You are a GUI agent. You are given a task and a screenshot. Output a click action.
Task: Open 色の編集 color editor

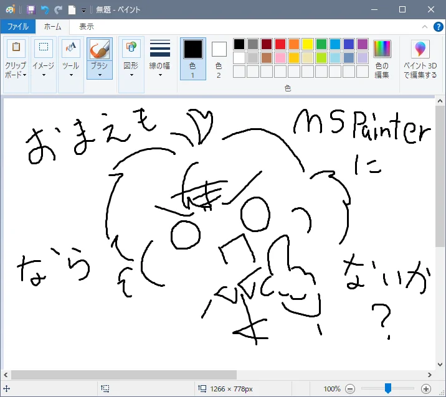[x=382, y=59]
